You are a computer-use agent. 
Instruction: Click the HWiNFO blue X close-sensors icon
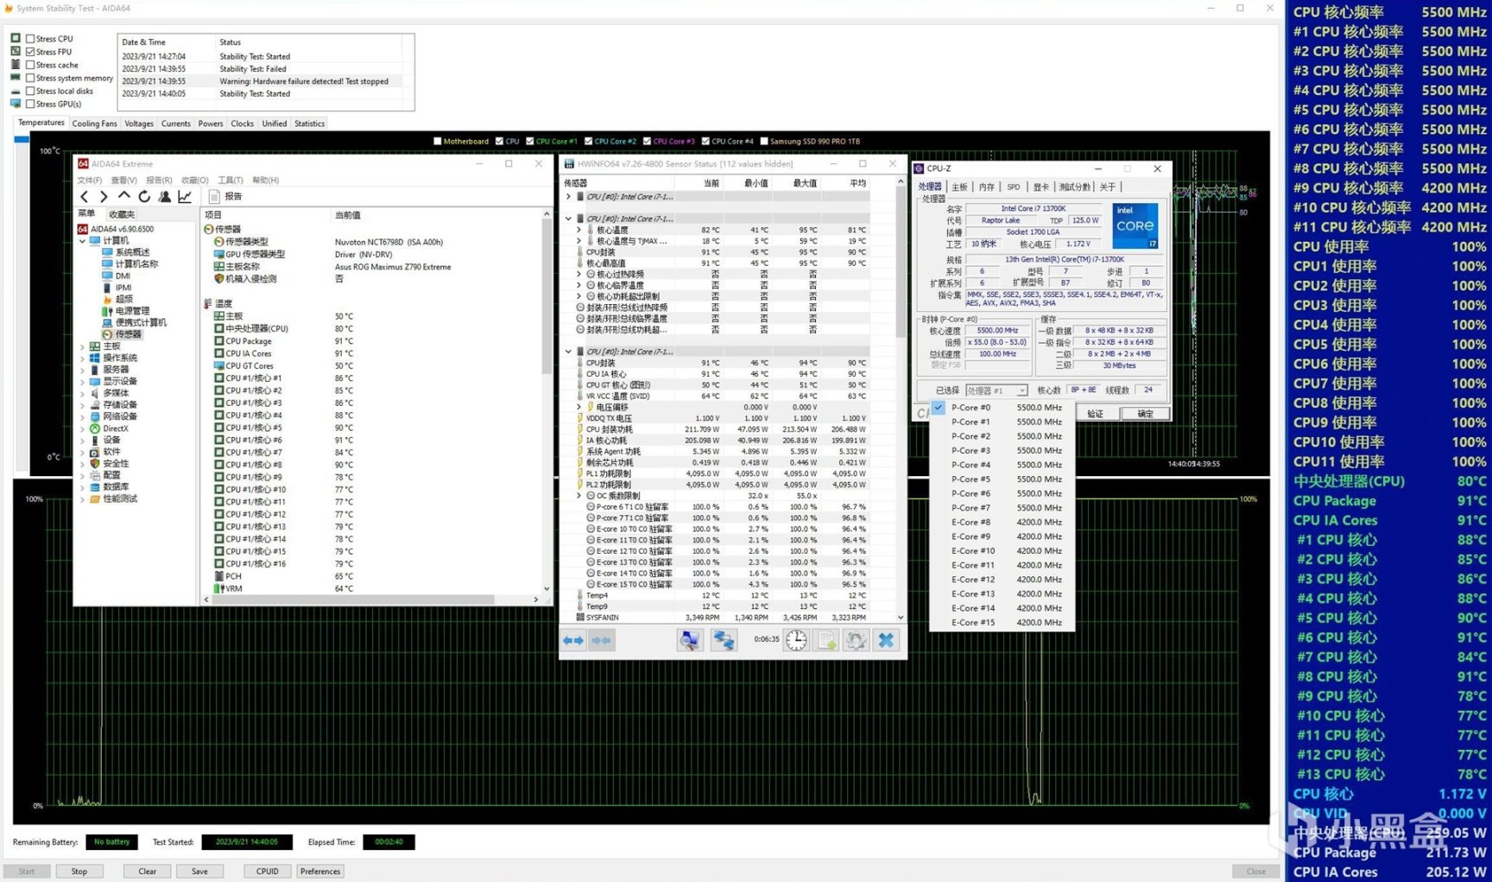click(x=886, y=640)
